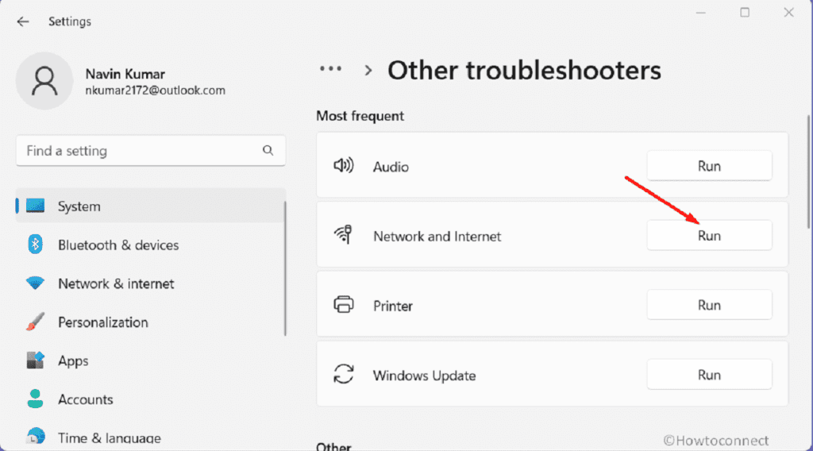The width and height of the screenshot is (813, 451).
Task: Click the Network and Internet troubleshooter icon
Action: (343, 235)
